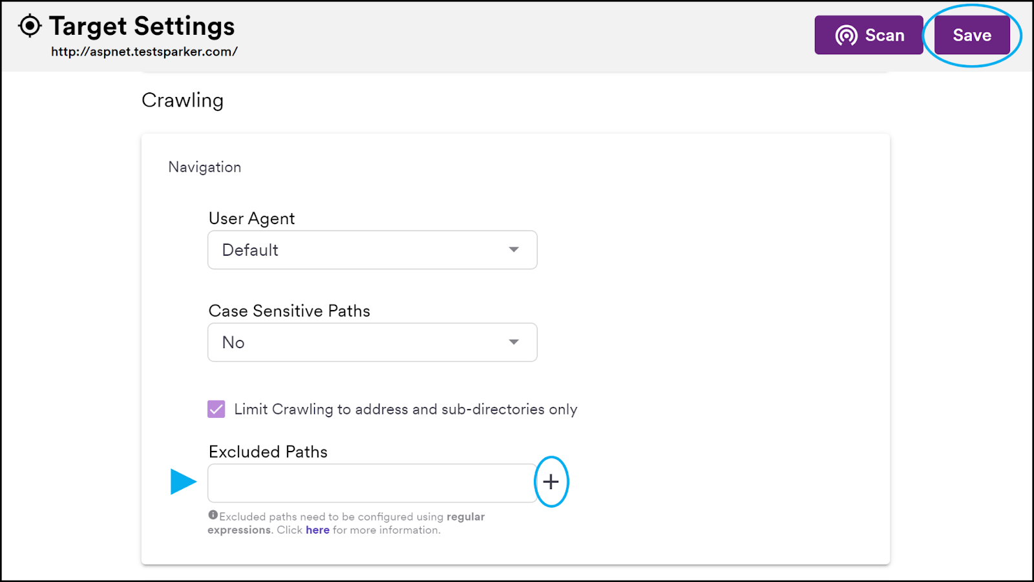Click the 'Limit Crawling to address' label text

405,410
